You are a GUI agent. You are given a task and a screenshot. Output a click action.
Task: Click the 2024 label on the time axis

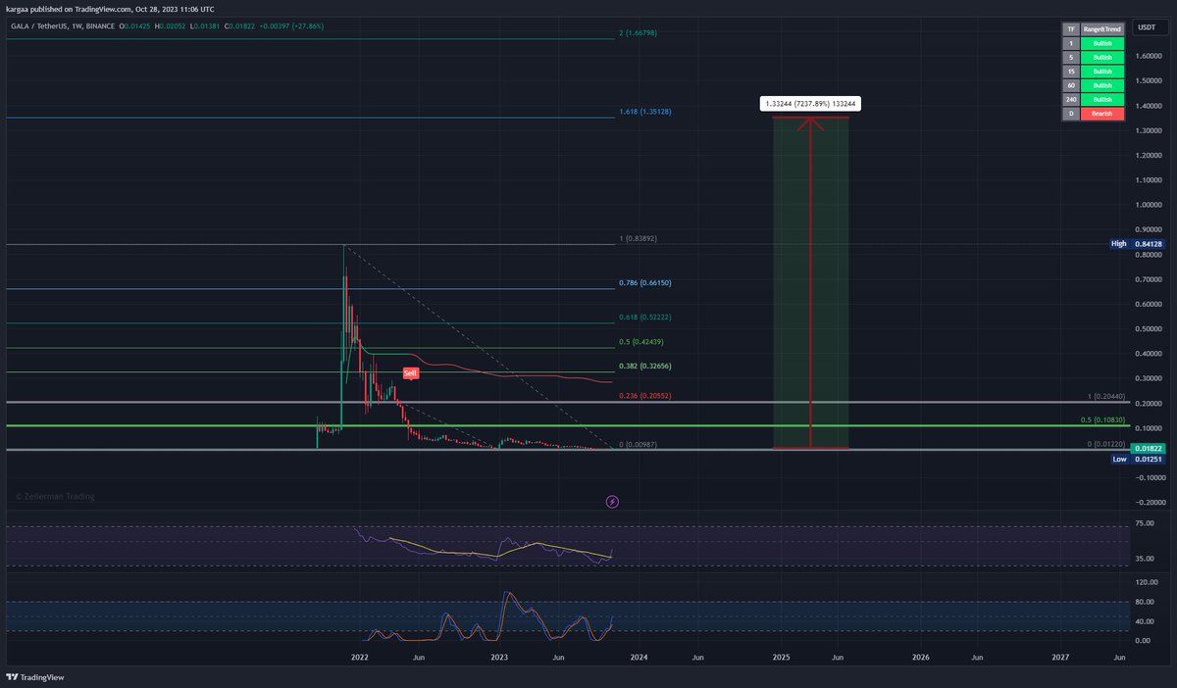pyautogui.click(x=640, y=657)
